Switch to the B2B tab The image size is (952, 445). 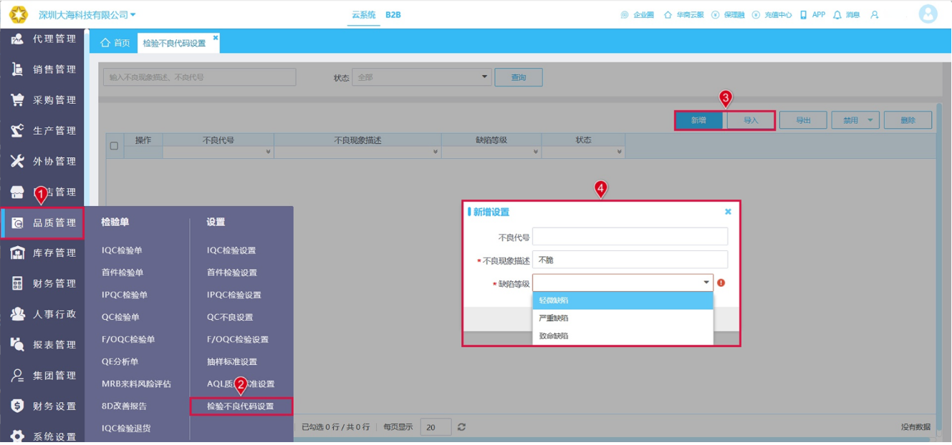(x=393, y=15)
